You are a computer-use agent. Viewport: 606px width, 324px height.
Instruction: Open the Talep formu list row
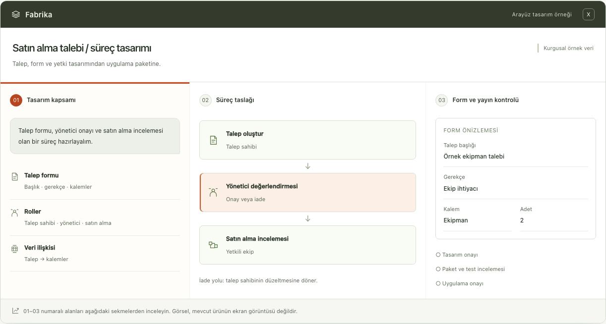pos(95,181)
